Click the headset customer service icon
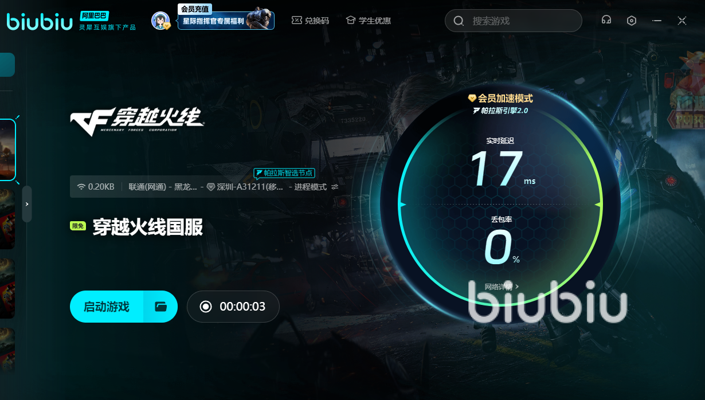Image resolution: width=705 pixels, height=400 pixels. pos(606,21)
